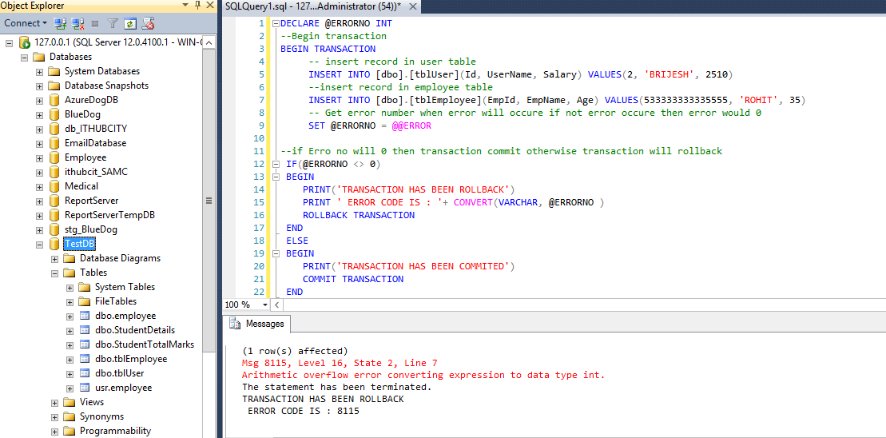Click the dbo.StudentDetails table icon

tap(84, 330)
